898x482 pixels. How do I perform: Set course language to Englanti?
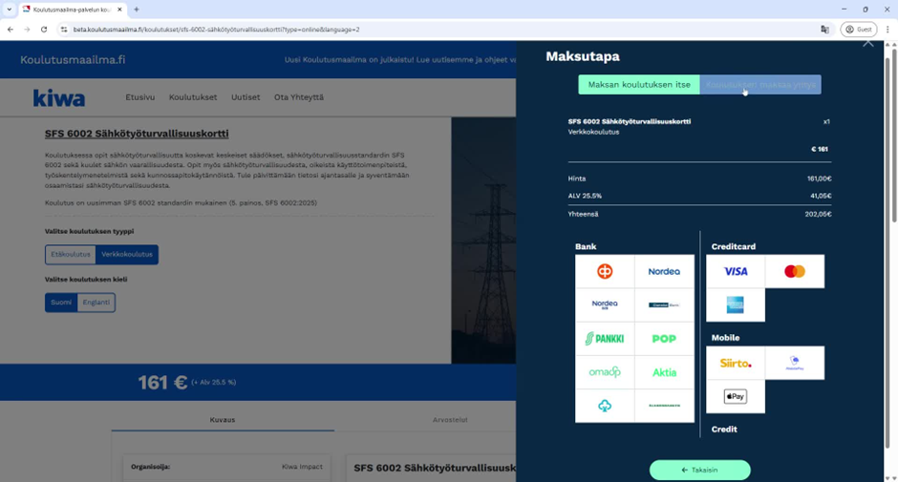[96, 303]
